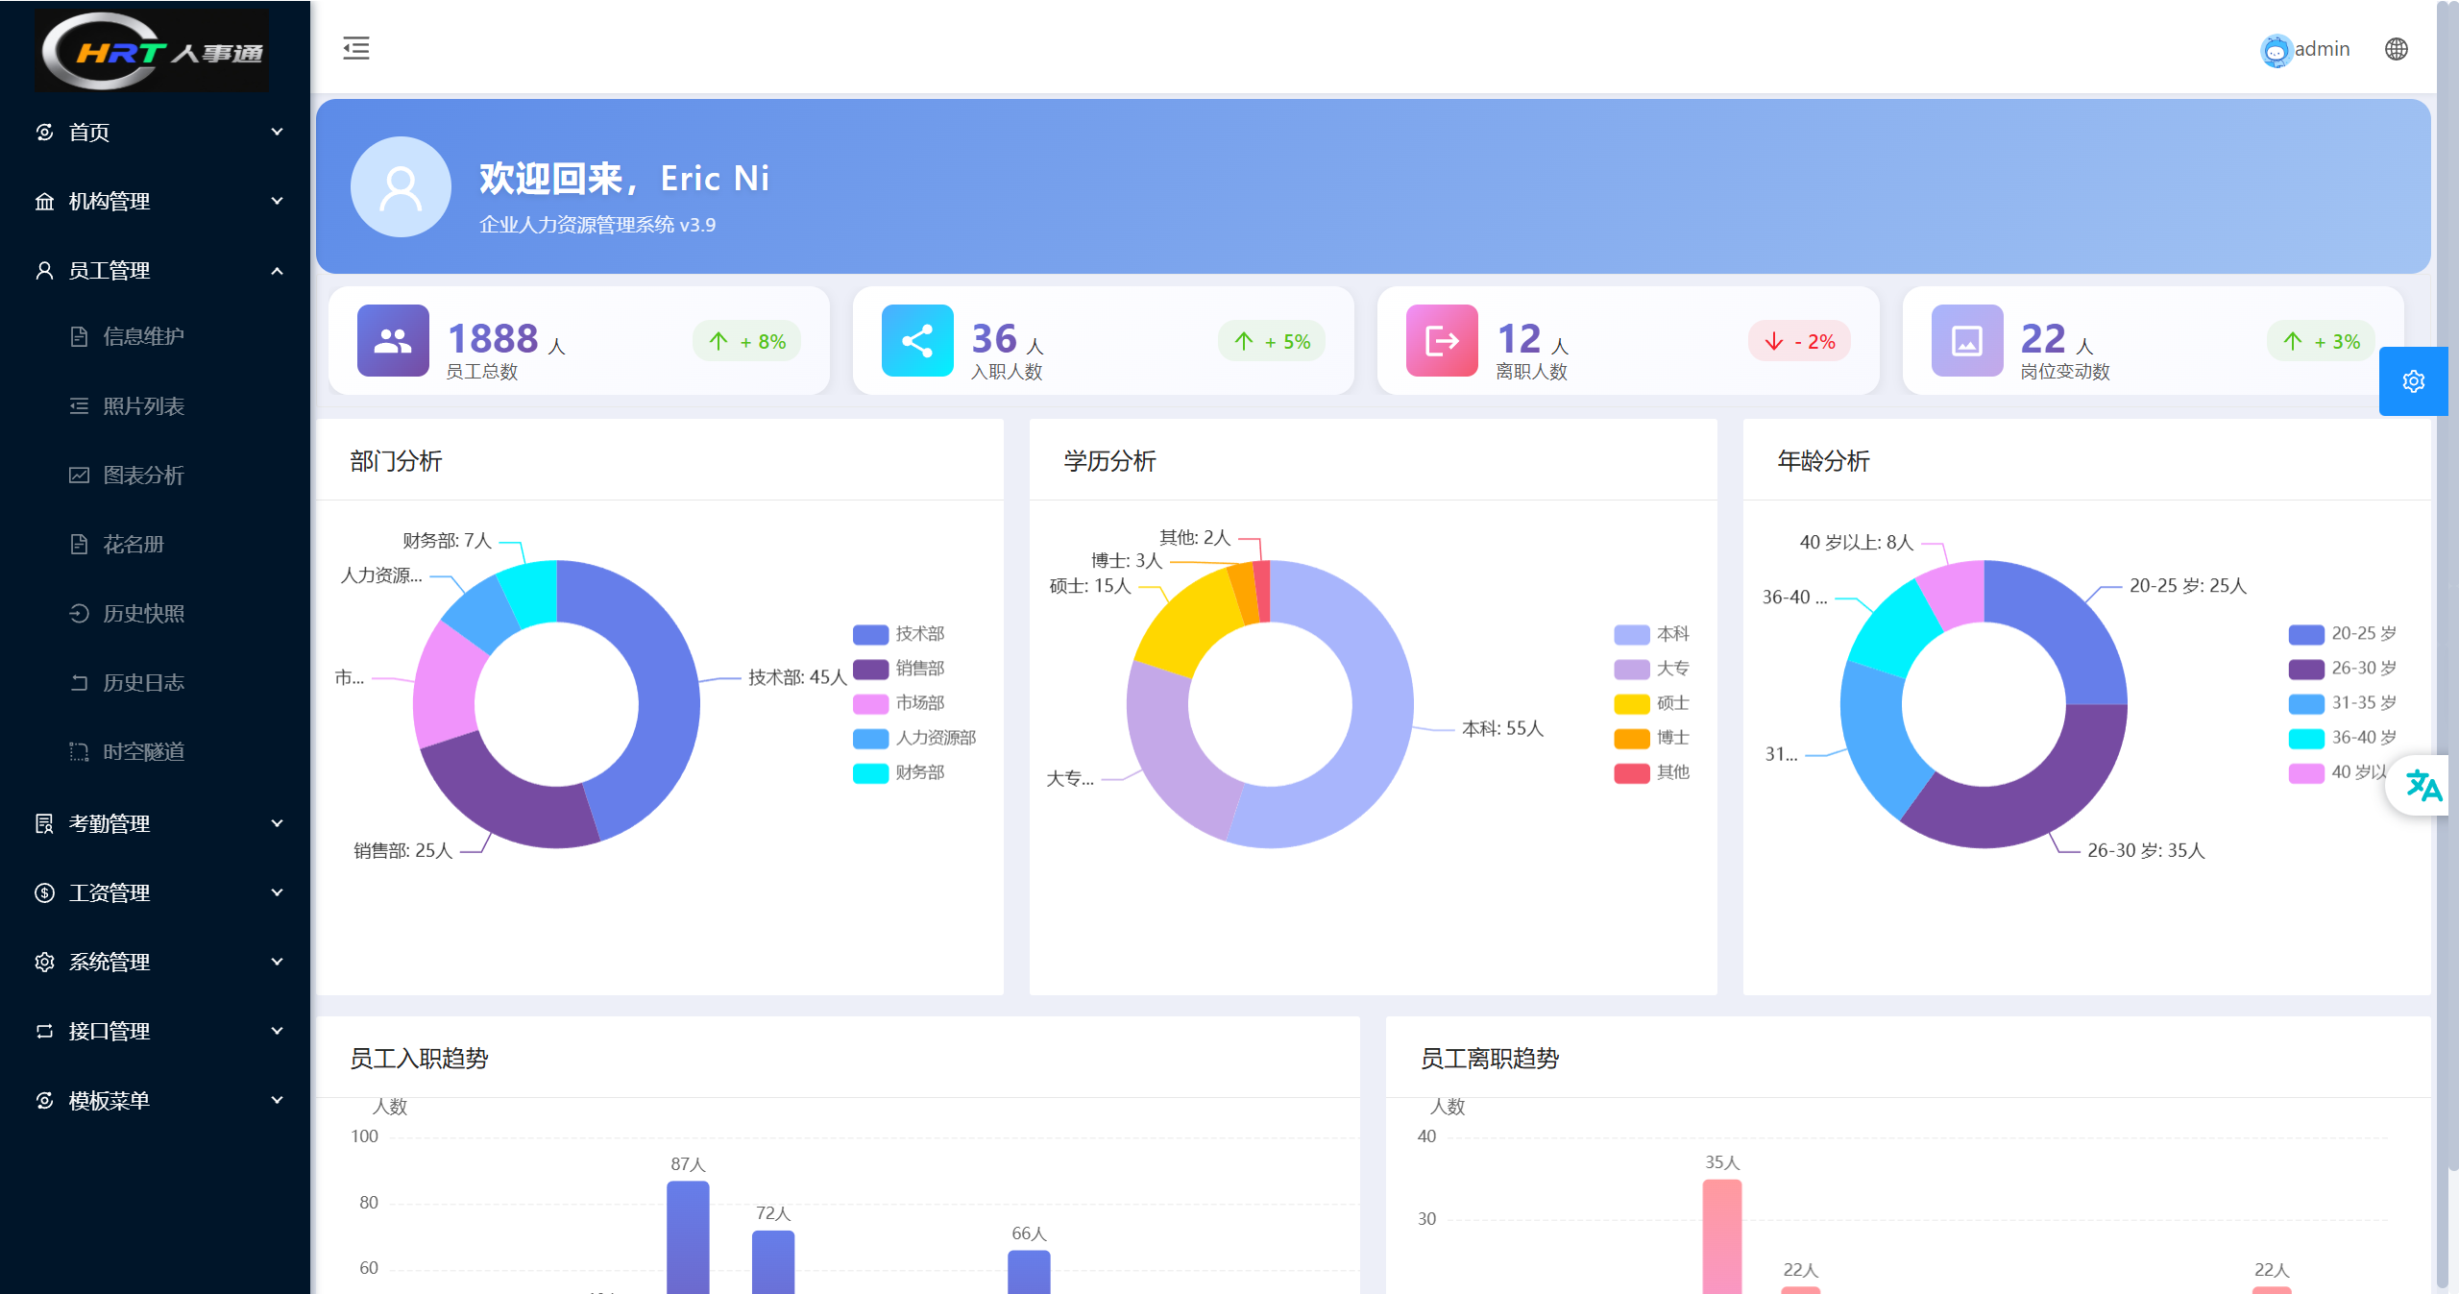Toggle 本科 legend in 学历分析 chart
Viewport: 2459px width, 1294px height.
click(x=1652, y=634)
